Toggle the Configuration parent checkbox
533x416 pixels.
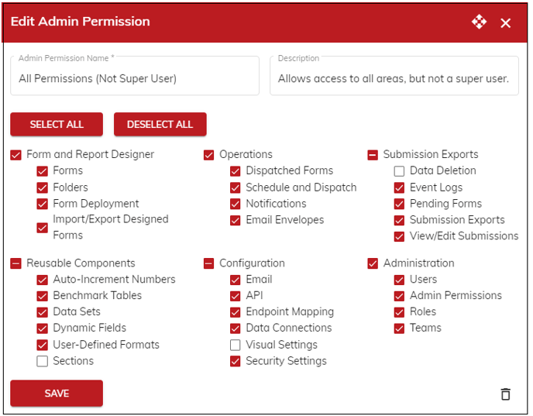(x=209, y=263)
